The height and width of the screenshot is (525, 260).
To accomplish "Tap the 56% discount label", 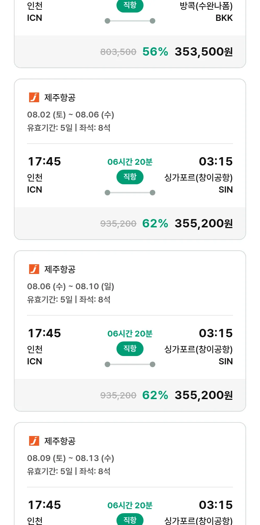I will (155, 52).
